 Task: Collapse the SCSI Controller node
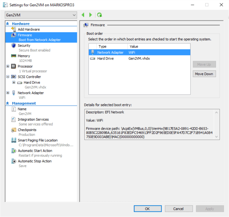pos(8,77)
